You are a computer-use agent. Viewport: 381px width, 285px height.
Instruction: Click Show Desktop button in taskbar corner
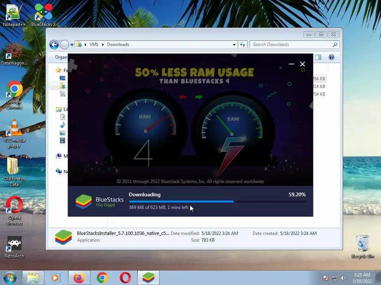(x=378, y=278)
